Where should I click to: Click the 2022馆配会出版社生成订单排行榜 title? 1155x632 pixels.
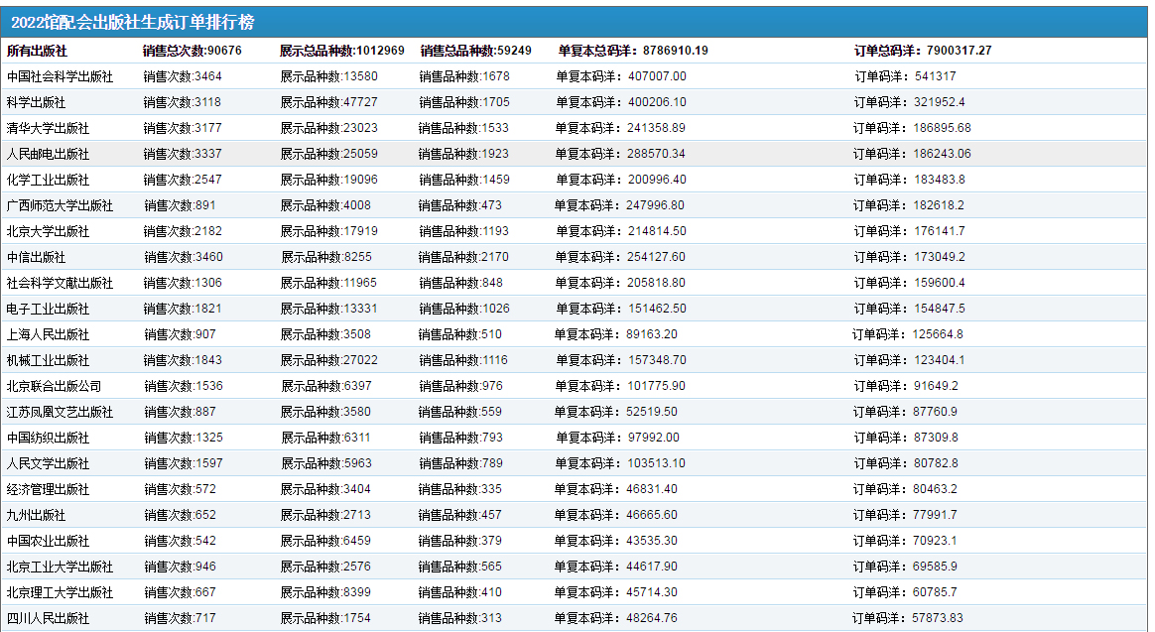coord(133,23)
